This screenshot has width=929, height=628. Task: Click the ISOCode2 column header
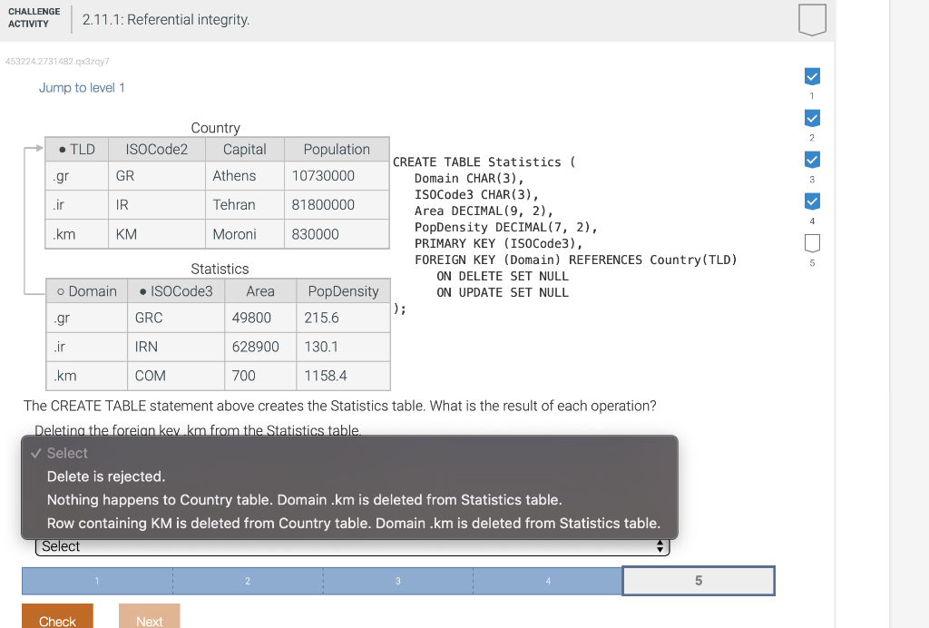click(157, 150)
